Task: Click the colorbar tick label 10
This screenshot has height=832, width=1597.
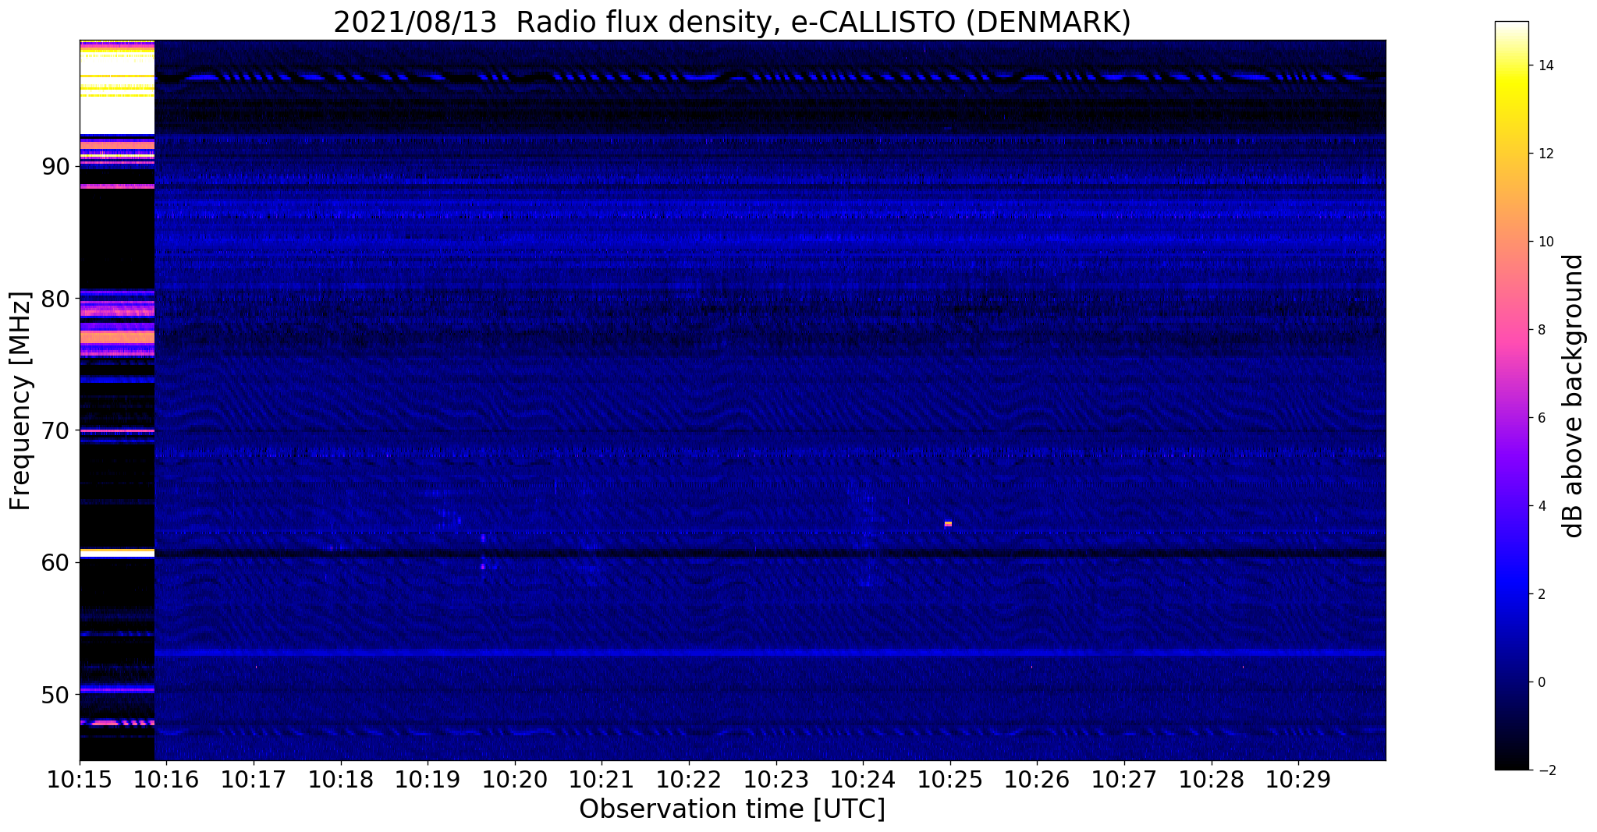Action: coord(1544,242)
